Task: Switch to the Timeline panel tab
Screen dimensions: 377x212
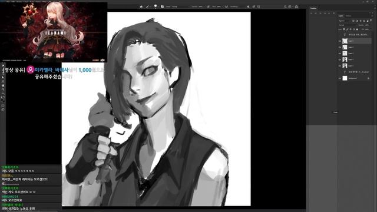Action: coord(313,8)
